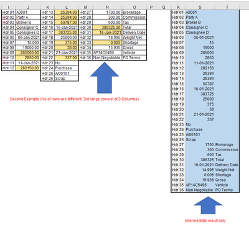This screenshot has width=249, height=228.
Task: Click the '50787.00' cell
Action: 67,22
